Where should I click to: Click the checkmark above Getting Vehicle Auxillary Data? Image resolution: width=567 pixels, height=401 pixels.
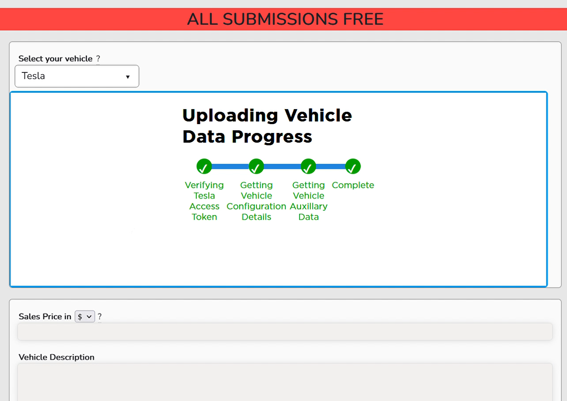pos(308,166)
